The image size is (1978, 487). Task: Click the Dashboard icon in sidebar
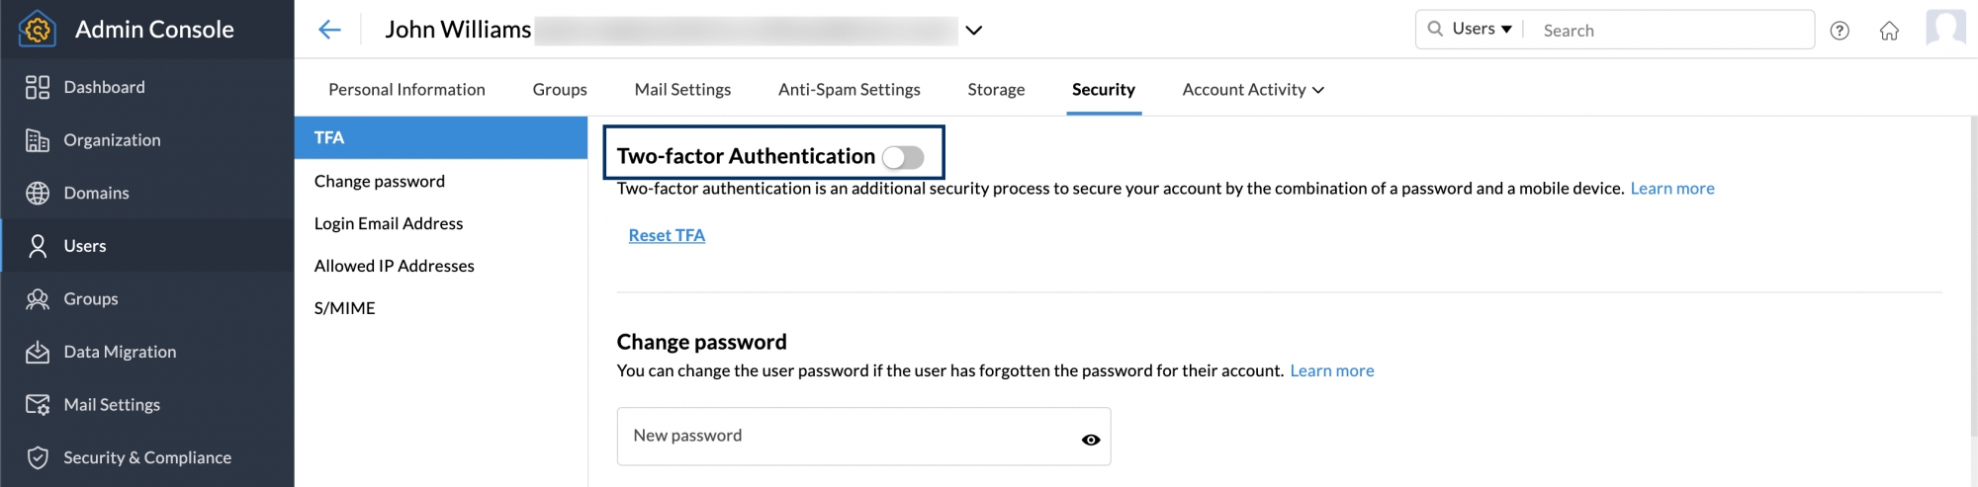click(38, 88)
